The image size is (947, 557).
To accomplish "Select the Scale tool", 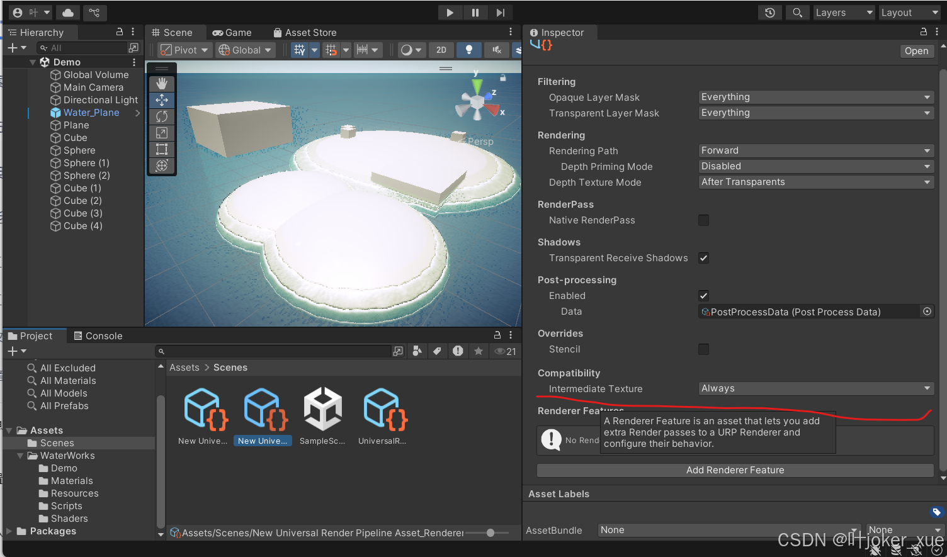I will tap(162, 133).
